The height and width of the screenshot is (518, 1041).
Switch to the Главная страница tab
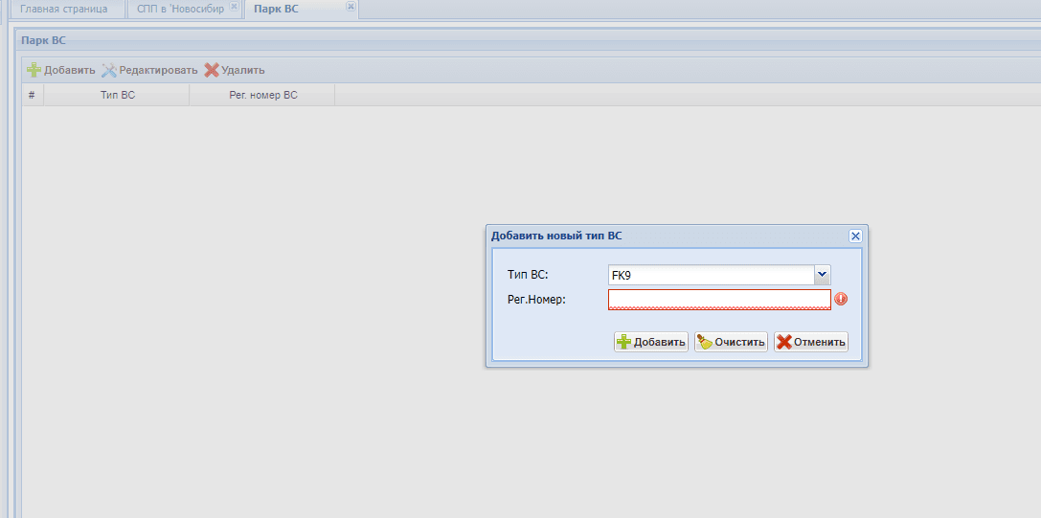[x=64, y=9]
